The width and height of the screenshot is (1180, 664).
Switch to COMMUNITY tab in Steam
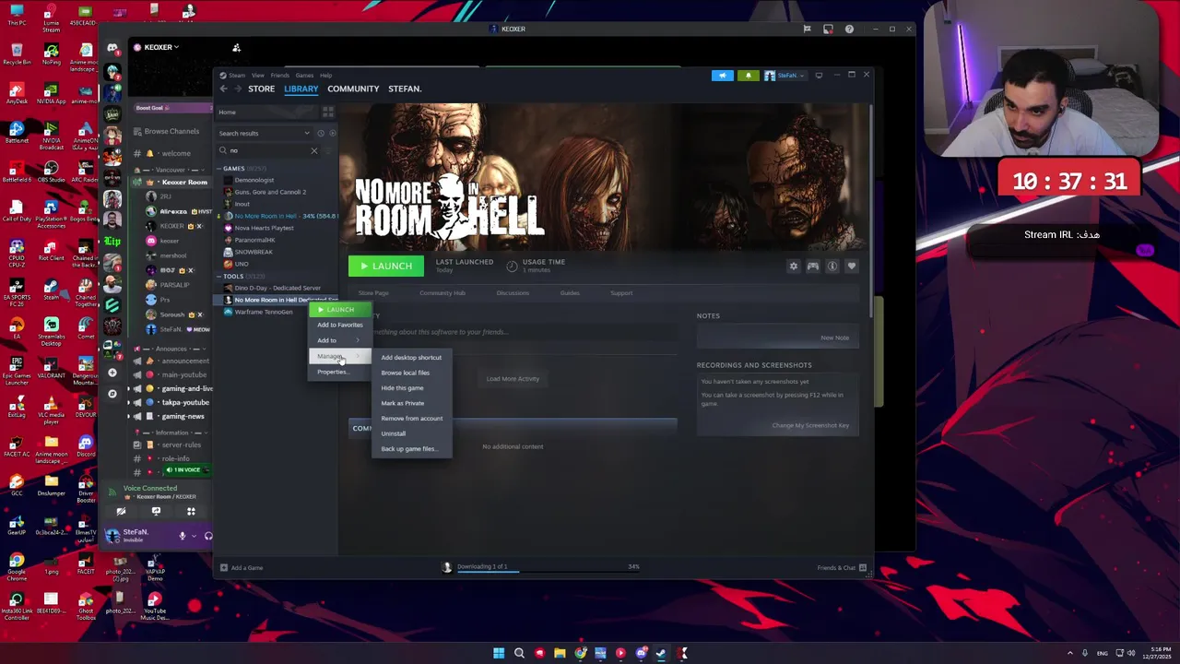pyautogui.click(x=353, y=89)
